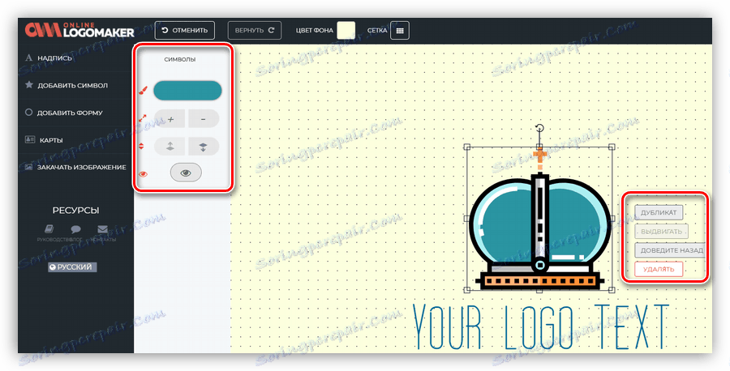This screenshot has width=730, height=371.
Task: Toggle symbol visibility with the eye button
Action: click(x=186, y=173)
